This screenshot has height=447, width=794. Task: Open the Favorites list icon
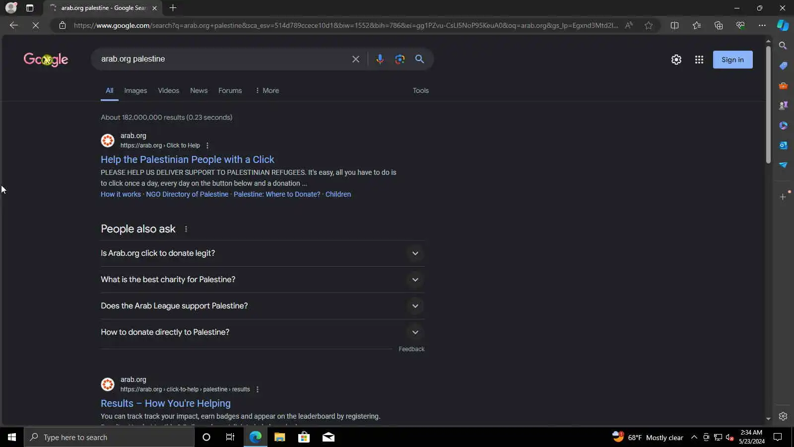click(697, 25)
